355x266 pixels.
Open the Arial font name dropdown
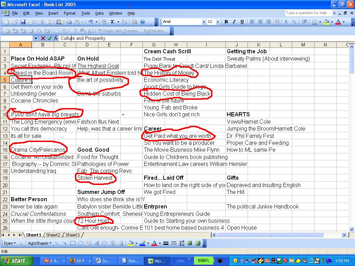204,22
